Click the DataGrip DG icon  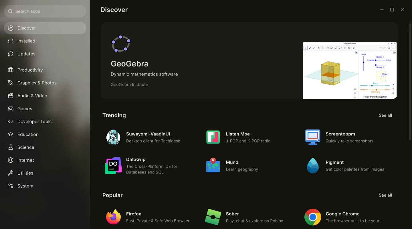click(113, 165)
